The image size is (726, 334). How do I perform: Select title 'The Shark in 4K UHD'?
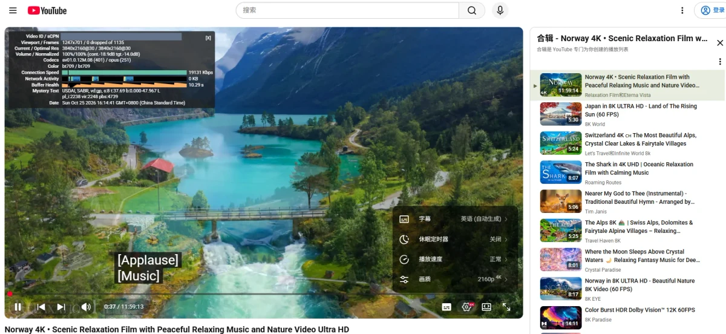(x=639, y=168)
